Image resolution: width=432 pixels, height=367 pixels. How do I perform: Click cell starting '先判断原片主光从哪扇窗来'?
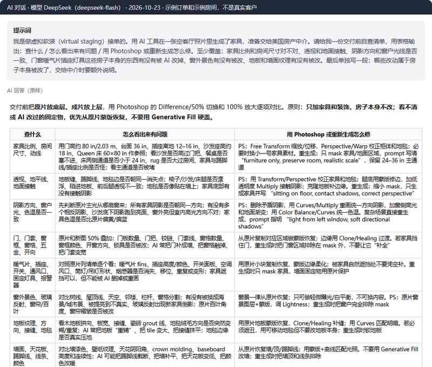pyautogui.click(x=145, y=215)
